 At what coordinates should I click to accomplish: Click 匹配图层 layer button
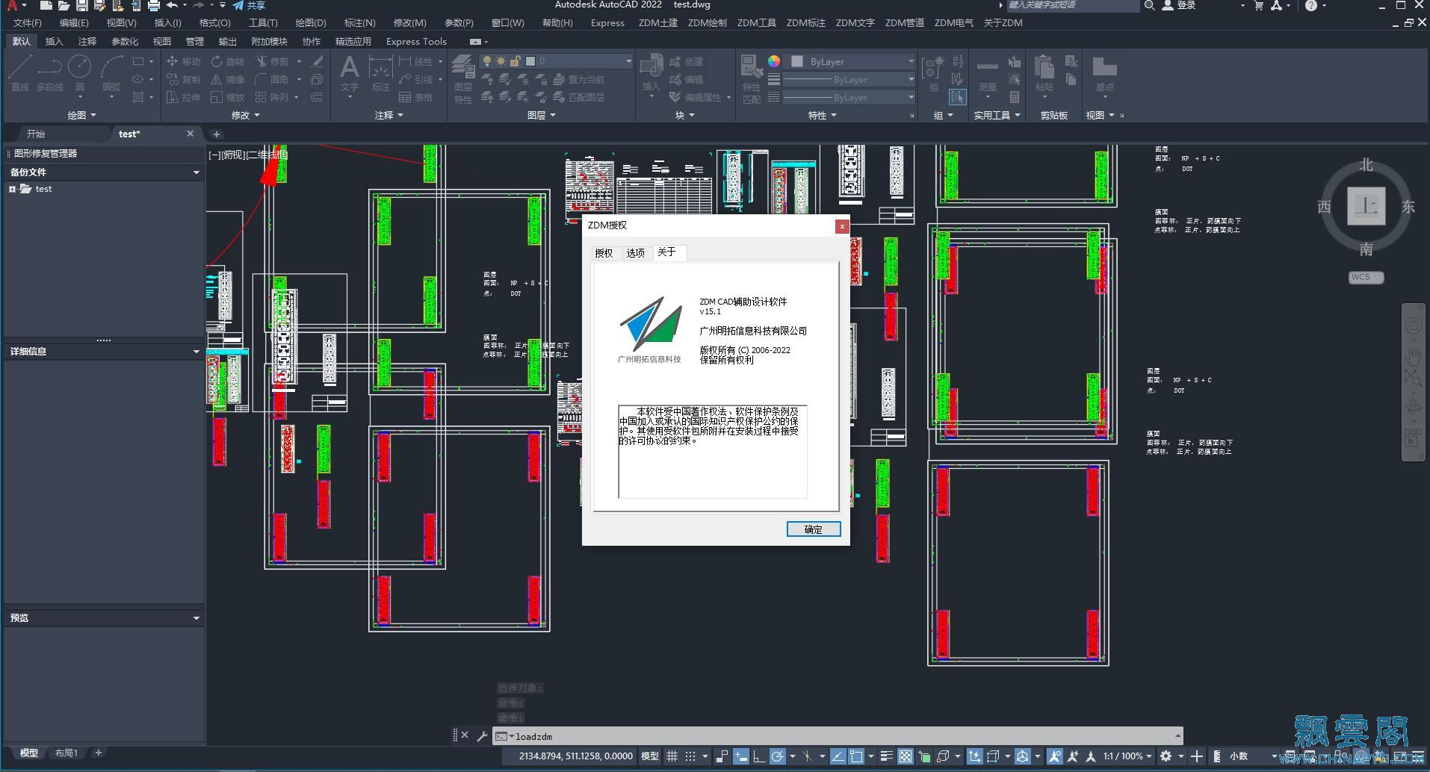point(579,97)
